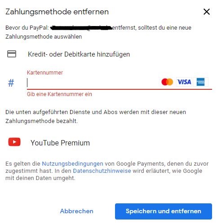Viewport: 217px width, 224px height.
Task: Click the Kartennummer field label
Action: [x=45, y=73]
